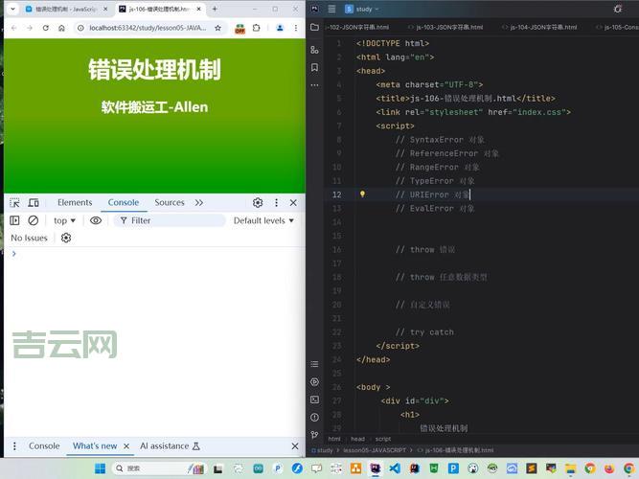
Task: Close the What's new drawer tab
Action: click(126, 446)
